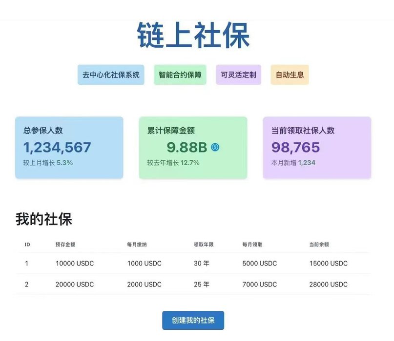Click the 可灵活定制 tag
The width and height of the screenshot is (394, 341).
(x=238, y=75)
